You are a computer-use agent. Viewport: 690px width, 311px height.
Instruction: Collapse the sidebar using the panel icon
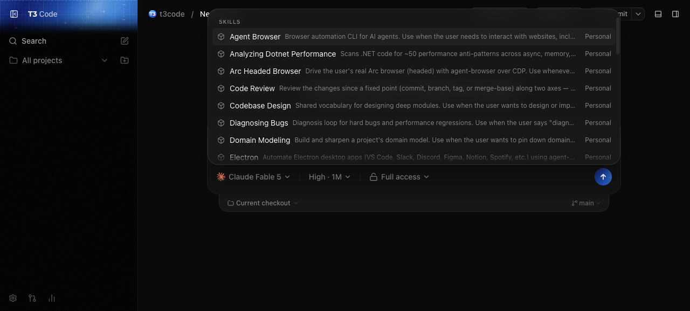coord(14,14)
